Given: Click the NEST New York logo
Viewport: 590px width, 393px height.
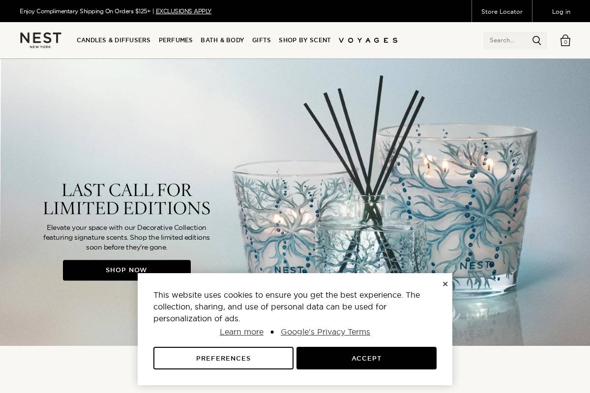Looking at the screenshot, I should click(40, 40).
